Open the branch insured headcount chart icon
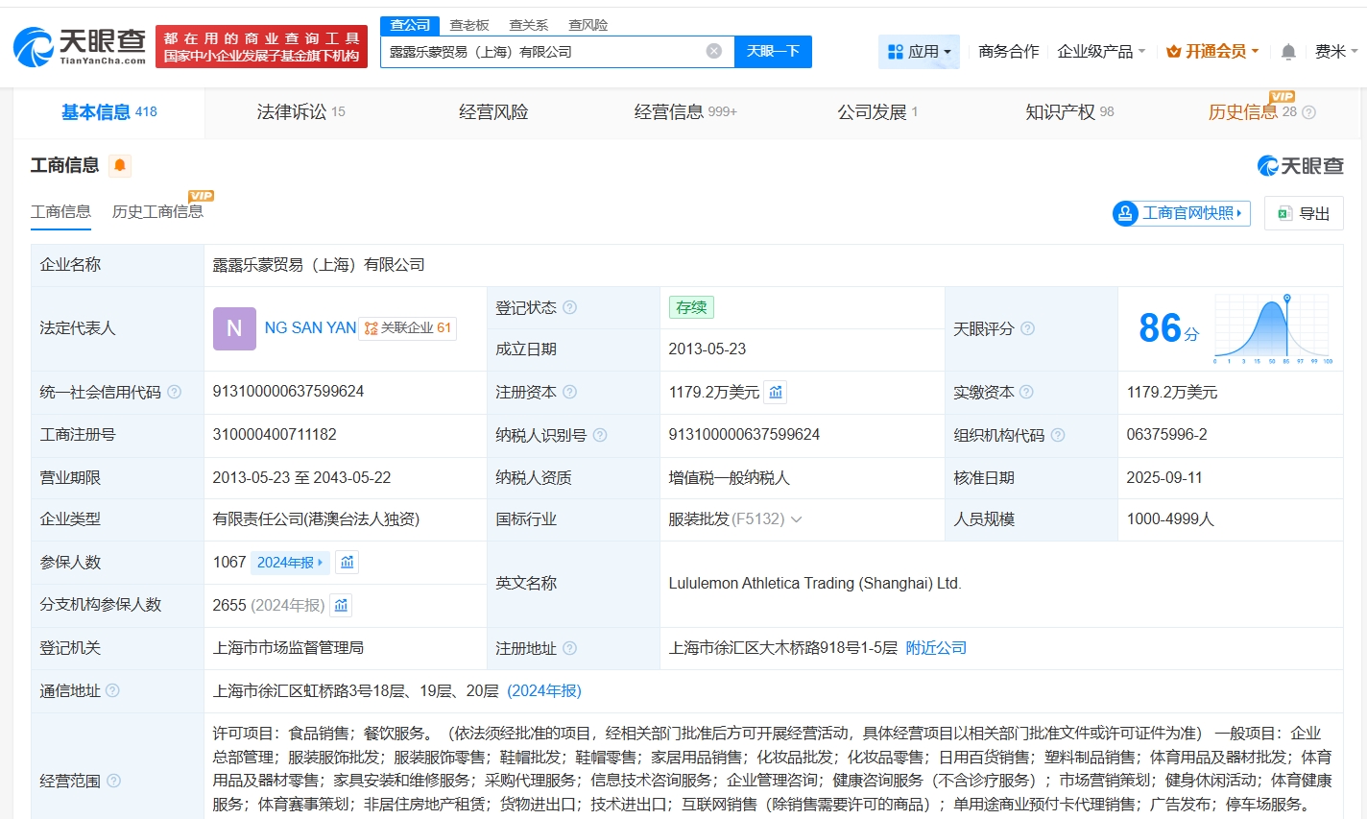Screen dimensions: 1367x819 click(341, 605)
